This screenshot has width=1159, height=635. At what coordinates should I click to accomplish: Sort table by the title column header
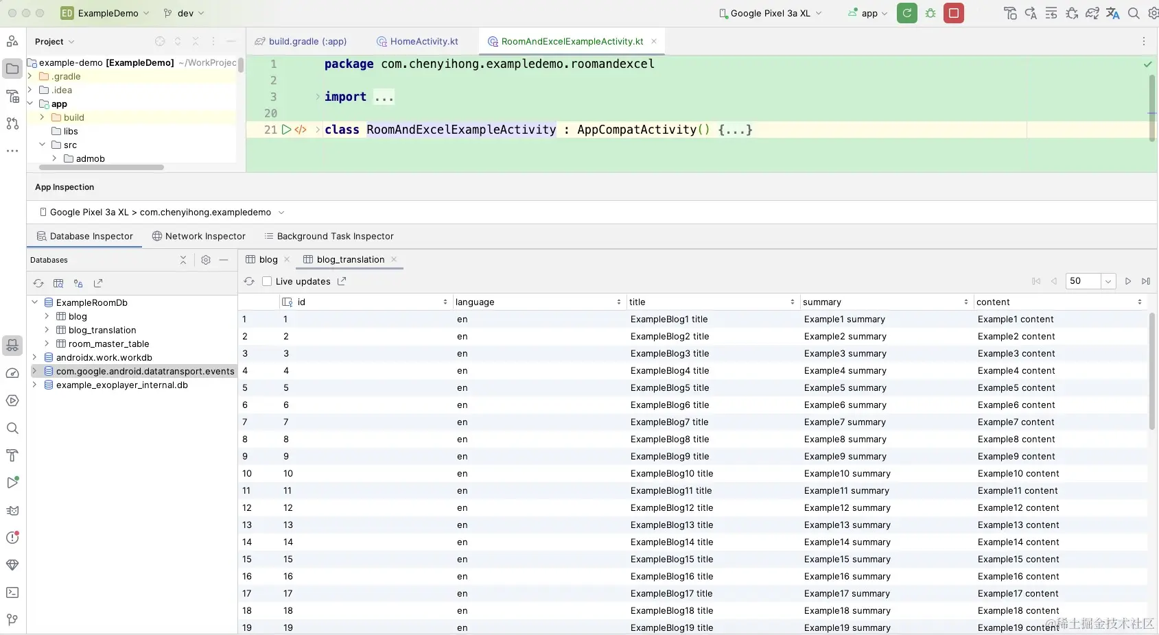point(712,302)
